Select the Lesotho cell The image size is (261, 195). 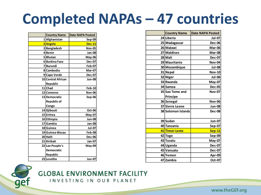coord(57,159)
